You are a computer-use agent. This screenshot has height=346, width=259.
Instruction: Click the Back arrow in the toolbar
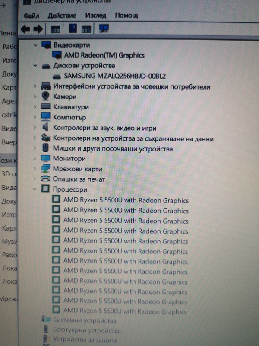(25, 29)
